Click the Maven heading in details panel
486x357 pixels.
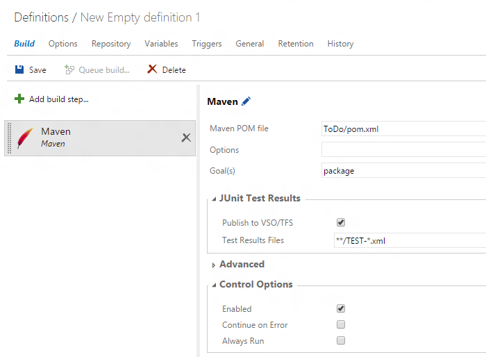223,101
